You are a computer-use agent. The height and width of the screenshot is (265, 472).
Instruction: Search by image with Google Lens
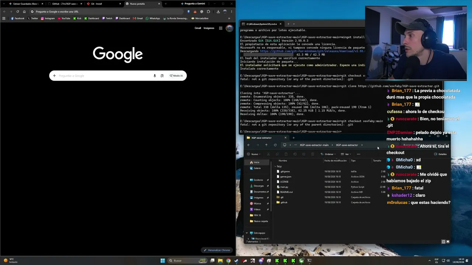point(162,76)
